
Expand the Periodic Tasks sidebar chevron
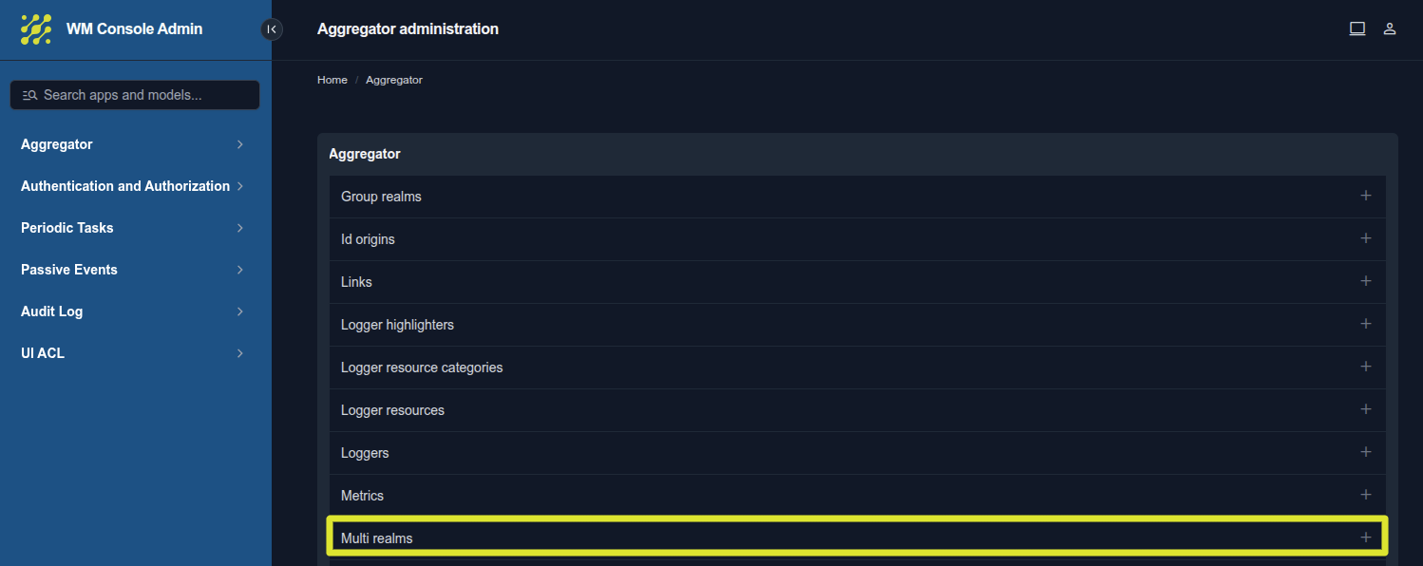click(239, 228)
